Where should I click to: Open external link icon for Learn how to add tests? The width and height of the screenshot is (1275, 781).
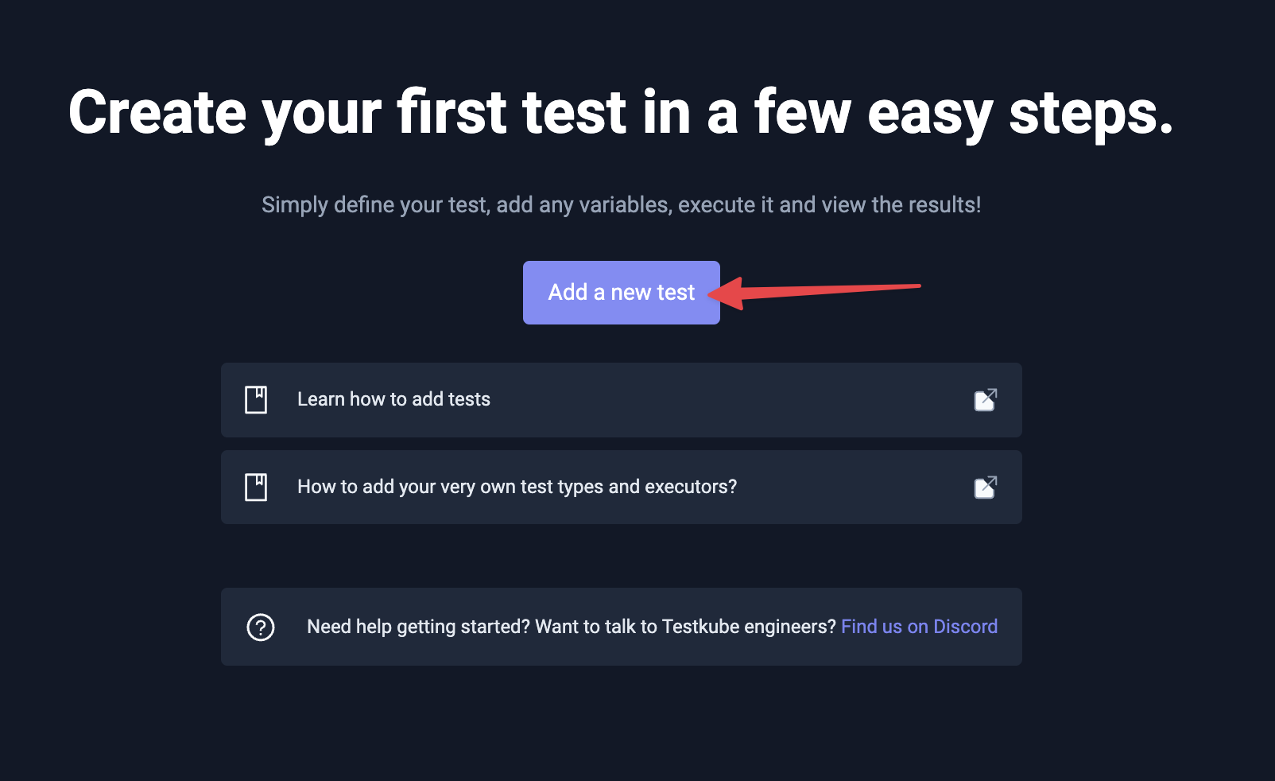986,399
